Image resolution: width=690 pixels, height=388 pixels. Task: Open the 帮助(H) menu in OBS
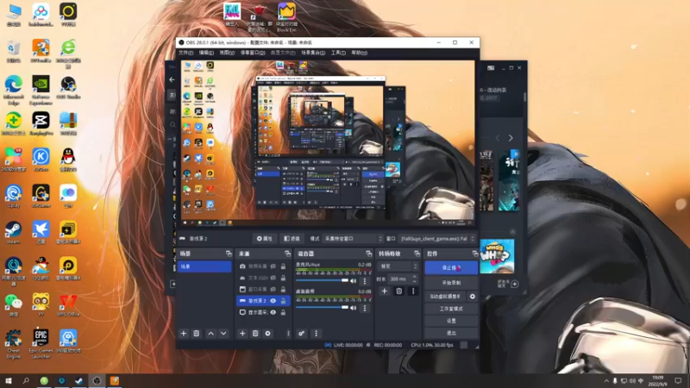point(359,53)
